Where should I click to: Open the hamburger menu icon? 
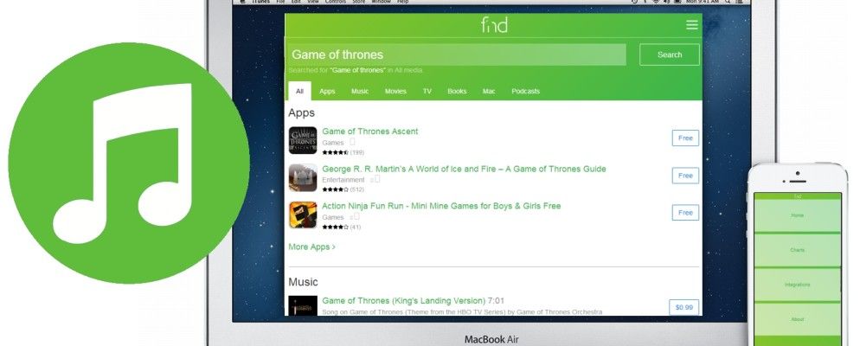[x=691, y=25]
